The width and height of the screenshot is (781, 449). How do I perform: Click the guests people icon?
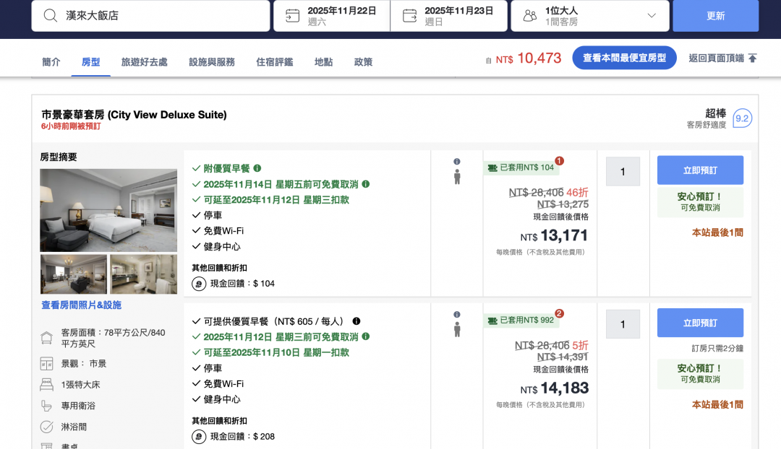530,16
